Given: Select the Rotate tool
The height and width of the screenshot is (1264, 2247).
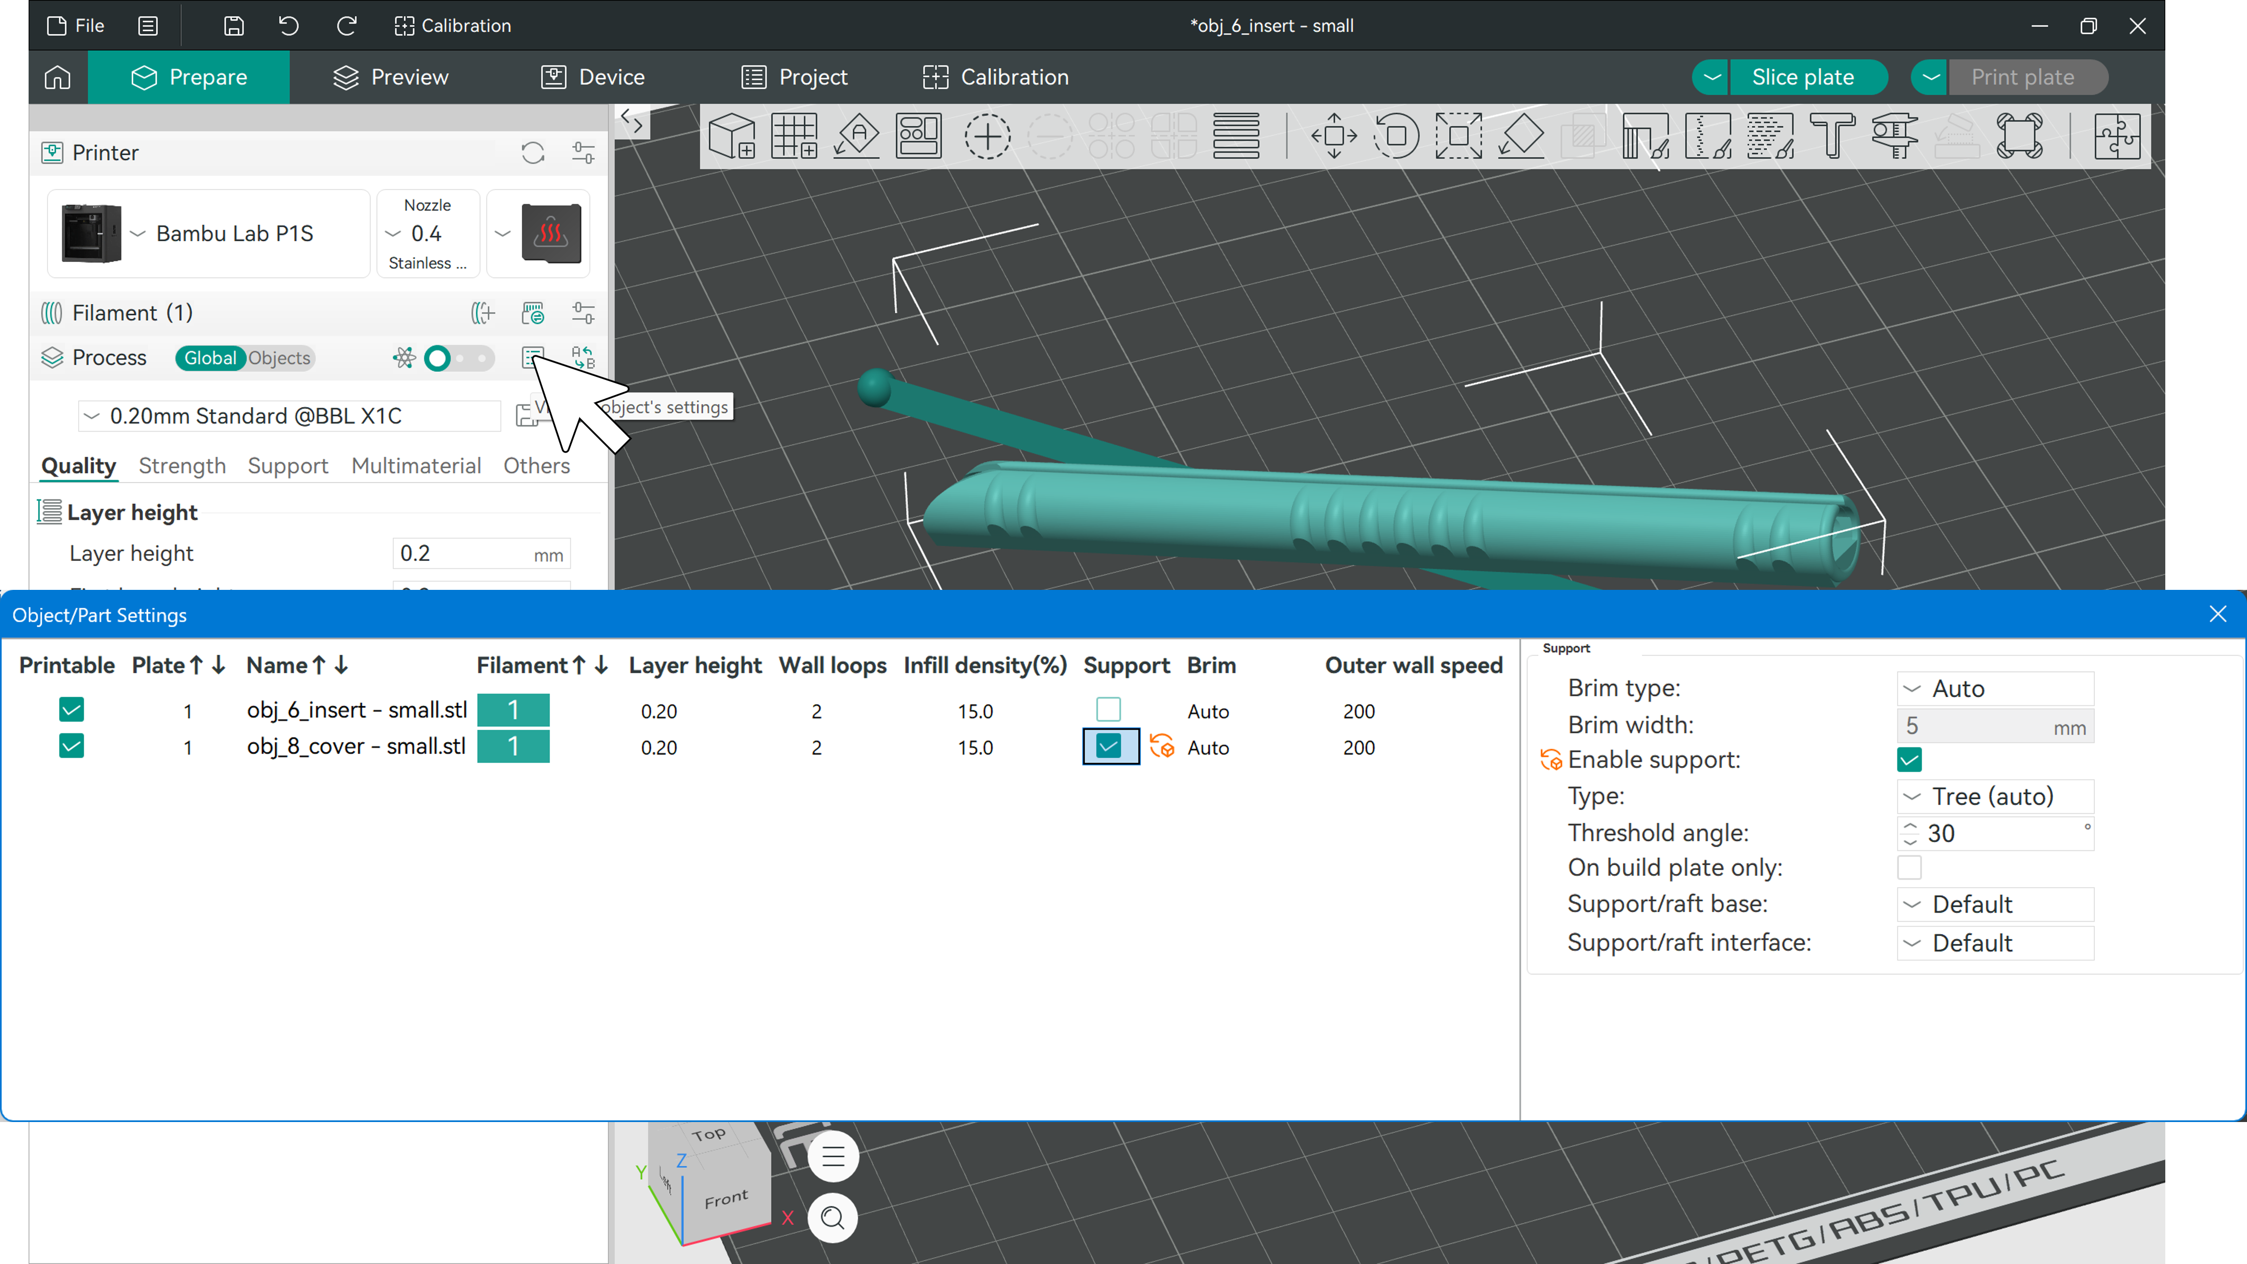Looking at the screenshot, I should (1396, 136).
